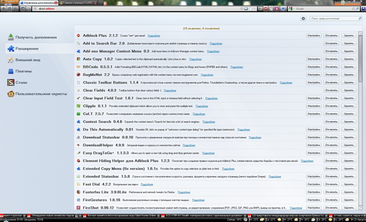Screen dimensions: 366x222
Task: Open Настройки for Clipple
Action: tap(314, 106)
